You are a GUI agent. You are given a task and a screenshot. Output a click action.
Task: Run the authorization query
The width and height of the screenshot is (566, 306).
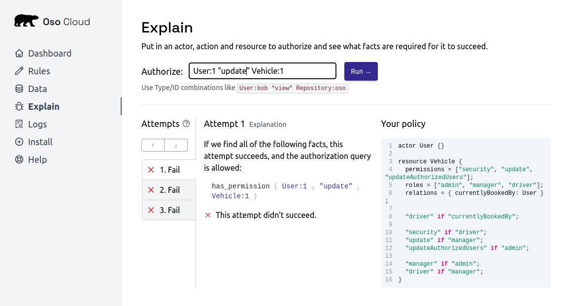(361, 71)
